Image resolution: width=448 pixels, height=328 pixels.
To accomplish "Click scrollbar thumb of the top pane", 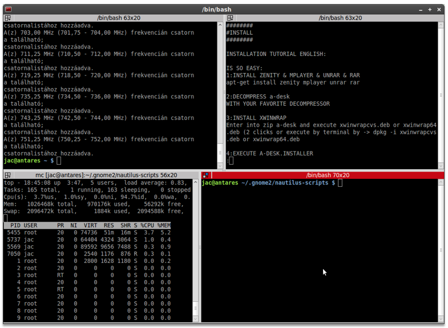I will click(195, 308).
